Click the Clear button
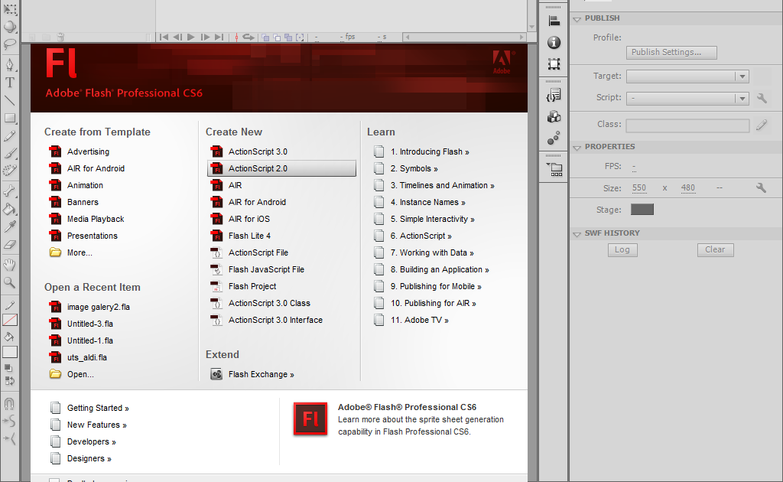 click(x=716, y=249)
